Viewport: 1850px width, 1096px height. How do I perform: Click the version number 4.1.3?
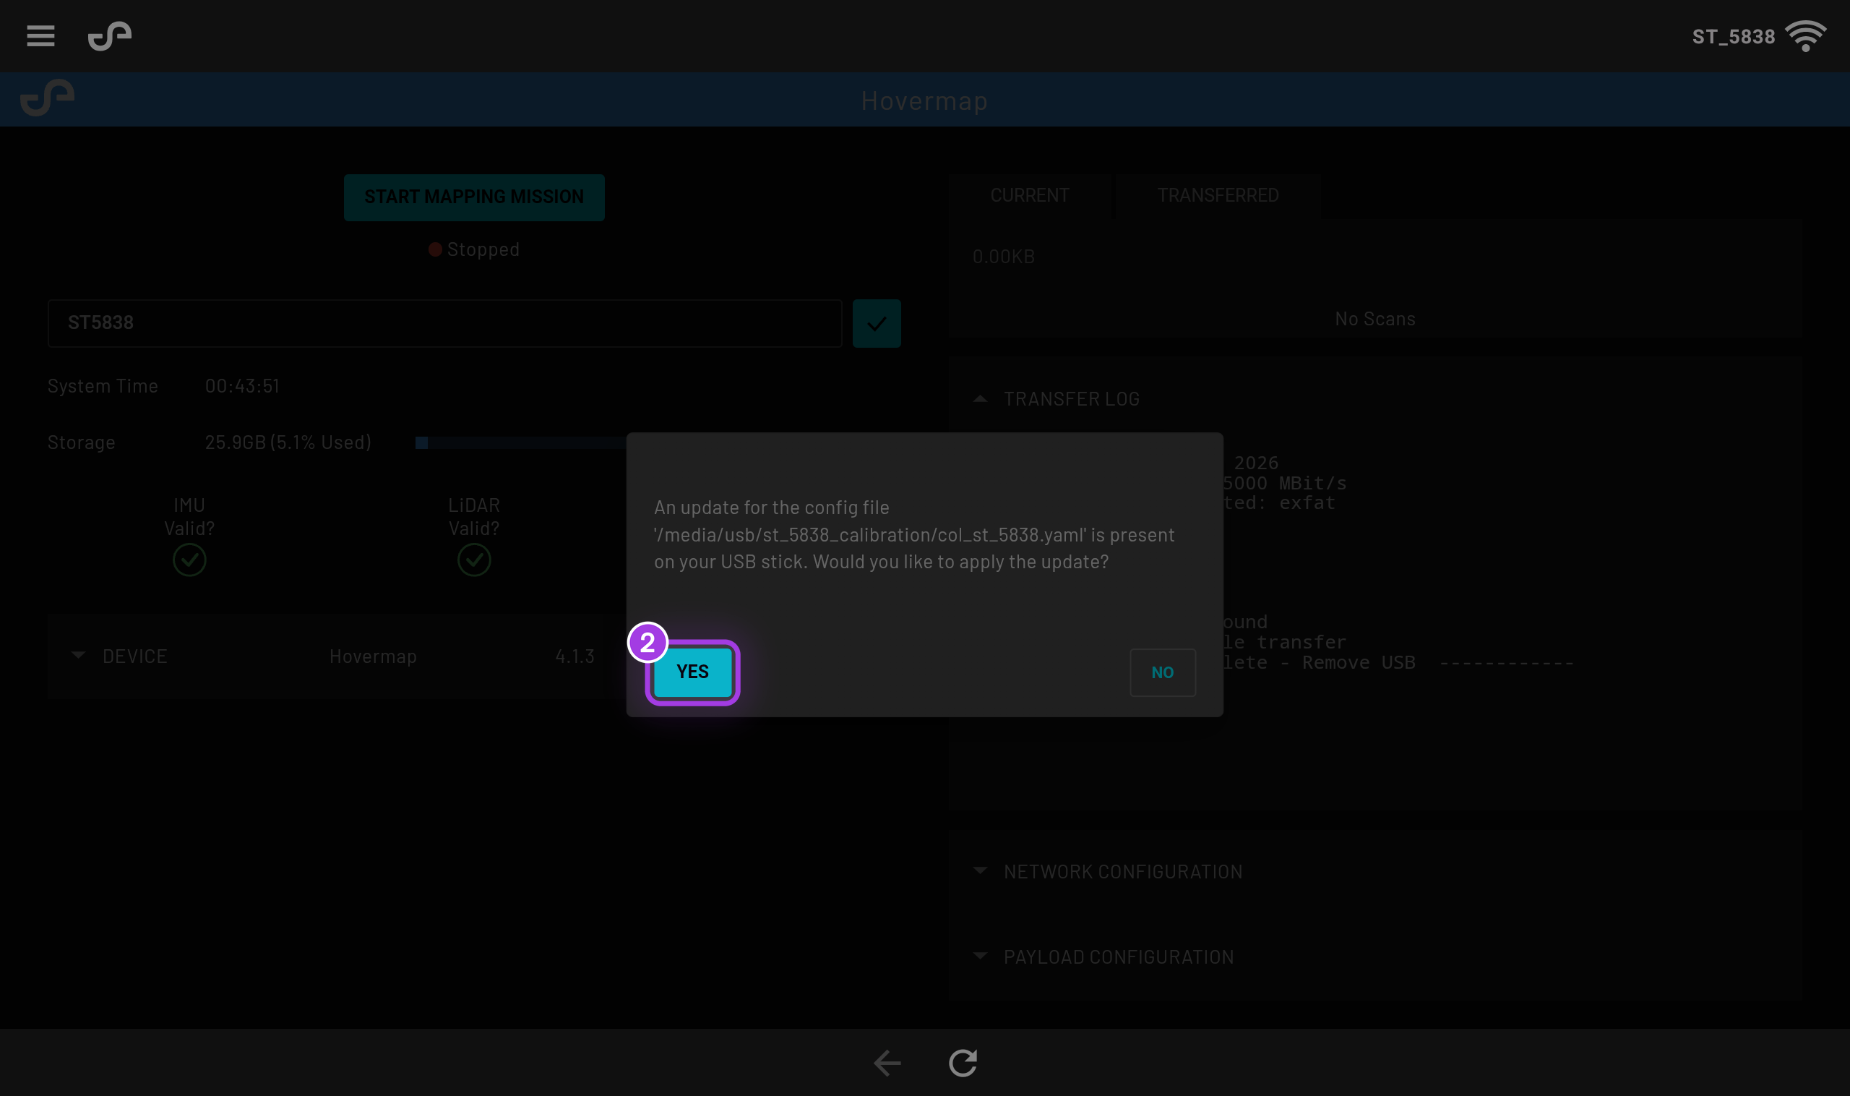click(575, 656)
